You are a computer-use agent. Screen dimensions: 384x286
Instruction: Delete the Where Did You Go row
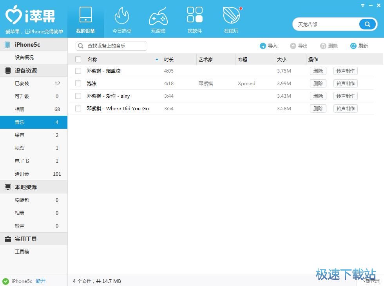tap(318, 108)
